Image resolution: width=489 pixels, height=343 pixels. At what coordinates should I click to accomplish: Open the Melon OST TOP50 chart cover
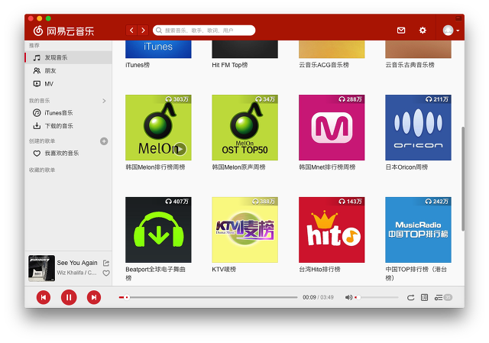tap(244, 128)
